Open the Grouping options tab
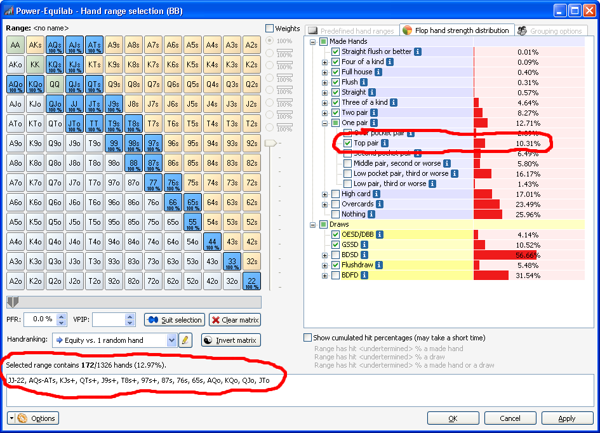 550,30
